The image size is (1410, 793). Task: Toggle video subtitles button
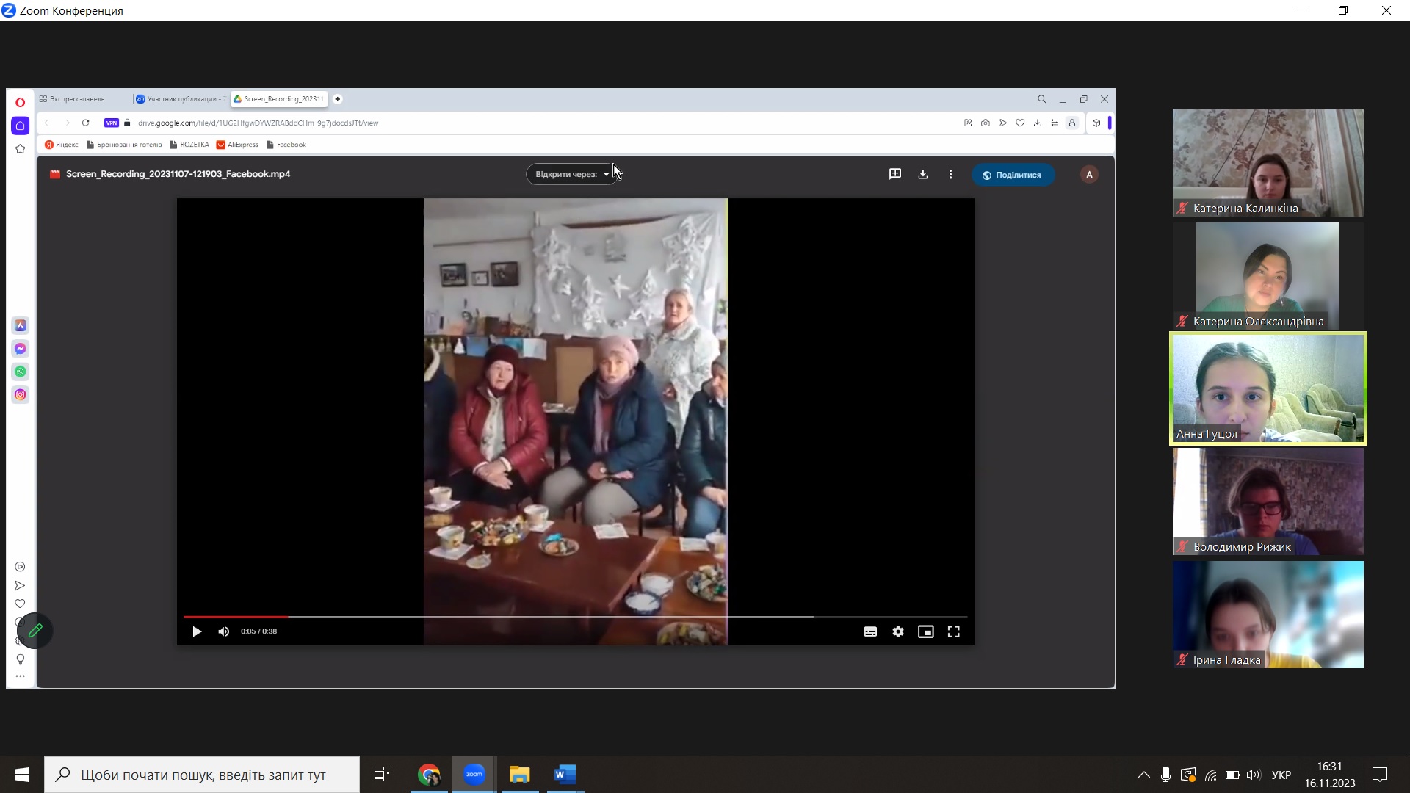870,631
